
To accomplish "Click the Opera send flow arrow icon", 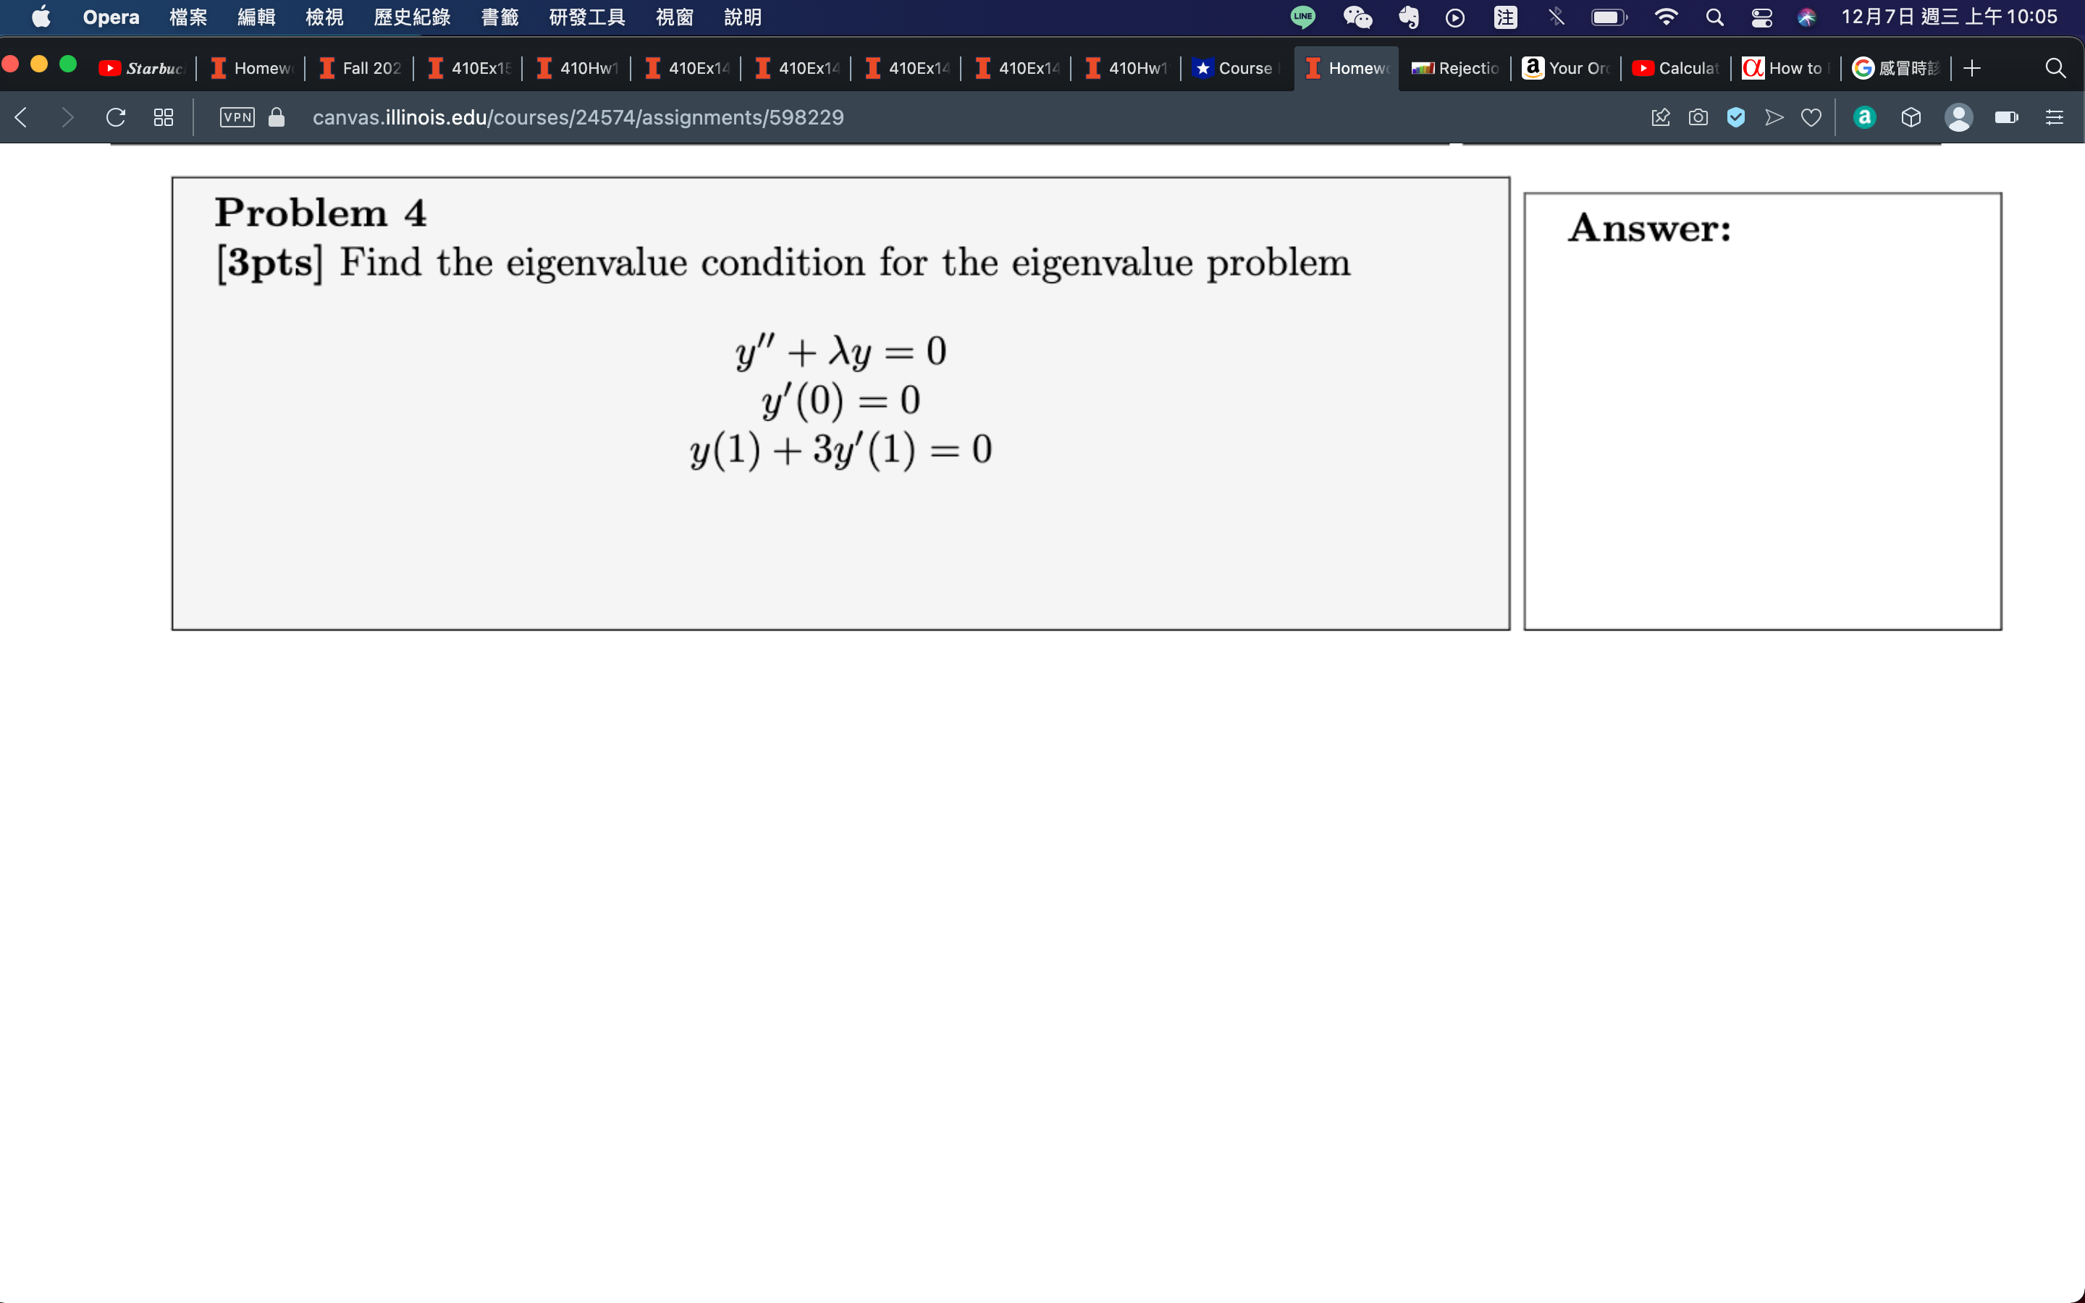I will (1773, 117).
